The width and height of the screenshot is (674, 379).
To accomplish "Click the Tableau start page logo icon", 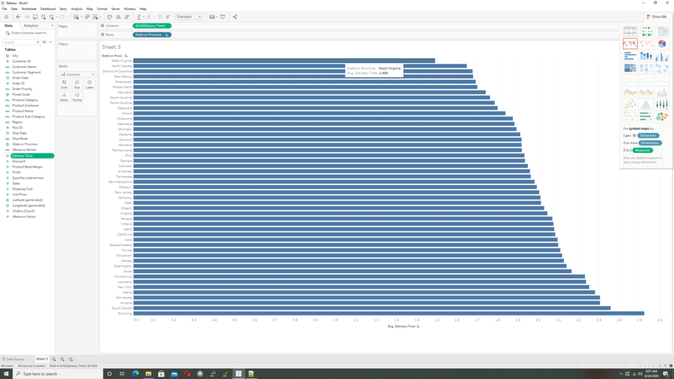I will [6, 17].
